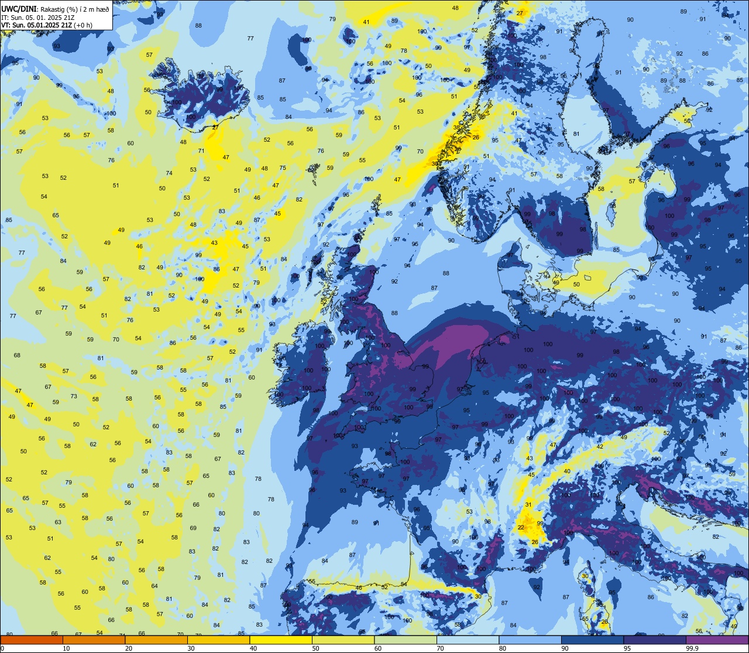Click the legend tick label 40
Image resolution: width=749 pixels, height=653 pixels.
pyautogui.click(x=253, y=648)
